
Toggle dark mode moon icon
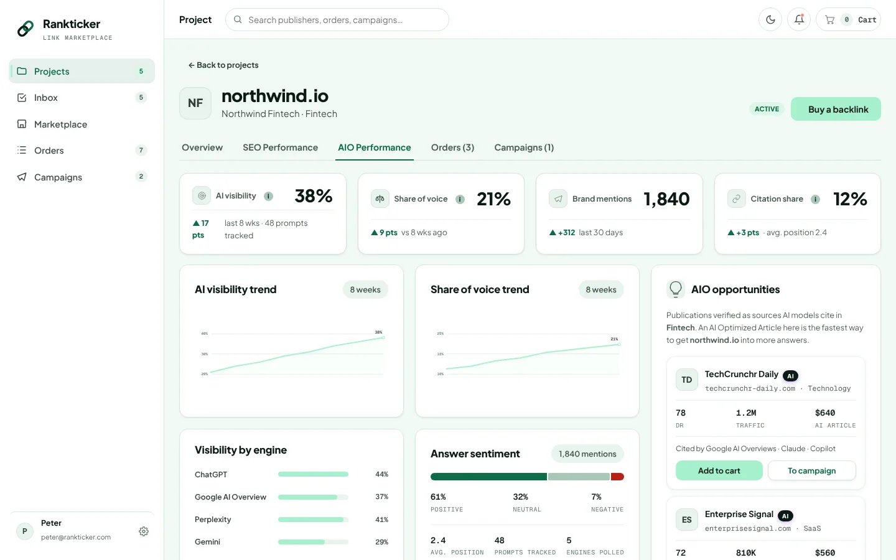[770, 20]
